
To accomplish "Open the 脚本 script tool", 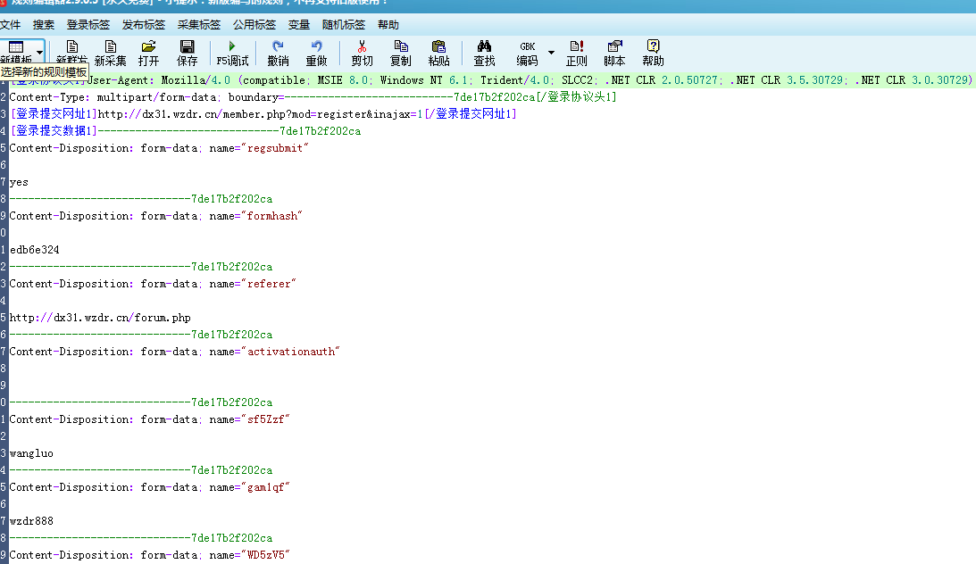I will point(614,53).
